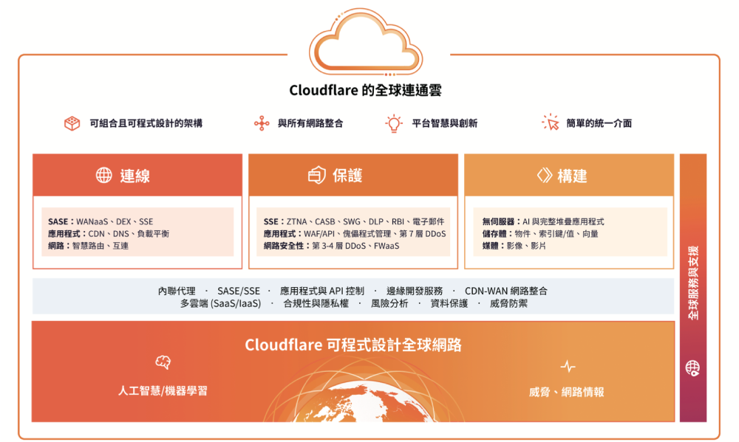Click the pulse threat intelligence icon
The width and height of the screenshot is (739, 442).
tap(568, 366)
